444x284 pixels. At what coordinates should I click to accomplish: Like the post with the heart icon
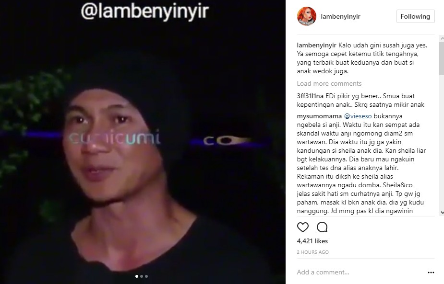[303, 227]
